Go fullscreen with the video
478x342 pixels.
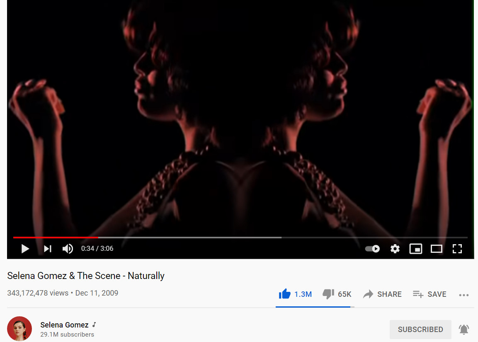457,249
